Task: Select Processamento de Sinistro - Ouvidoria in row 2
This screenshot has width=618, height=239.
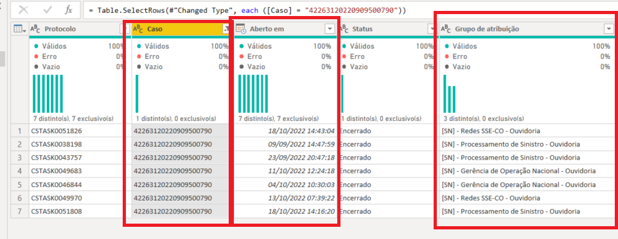Action: click(x=511, y=144)
